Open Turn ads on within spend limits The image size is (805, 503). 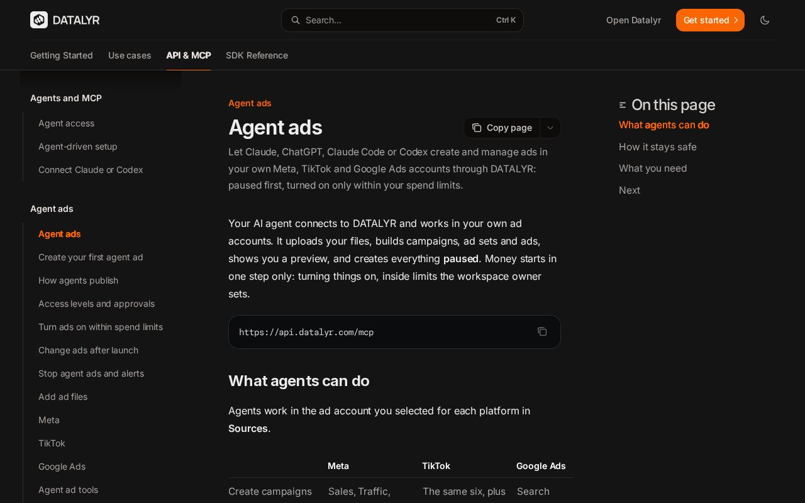coord(101,327)
